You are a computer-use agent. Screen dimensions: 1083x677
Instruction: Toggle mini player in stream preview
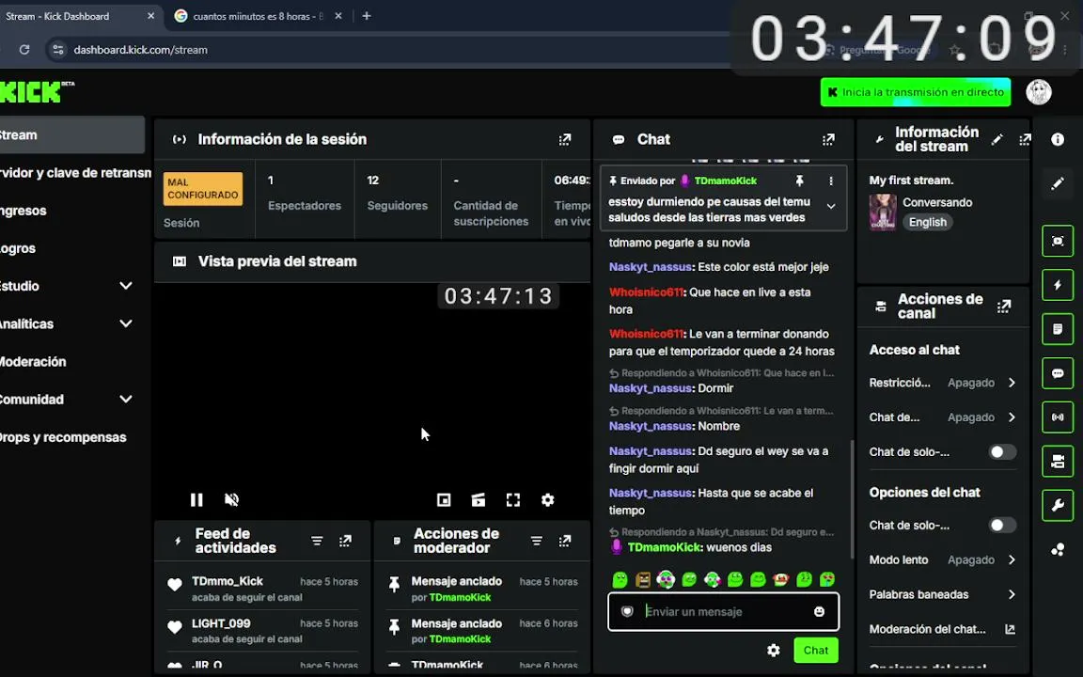(444, 499)
